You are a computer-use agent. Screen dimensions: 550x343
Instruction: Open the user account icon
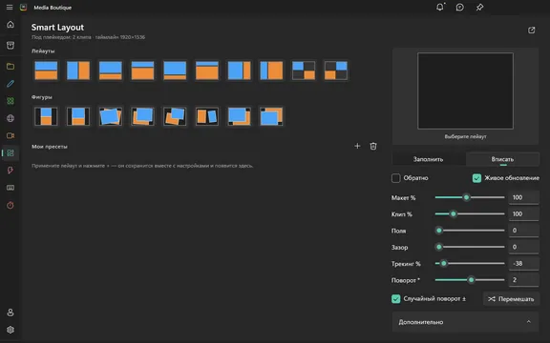[x=11, y=313]
